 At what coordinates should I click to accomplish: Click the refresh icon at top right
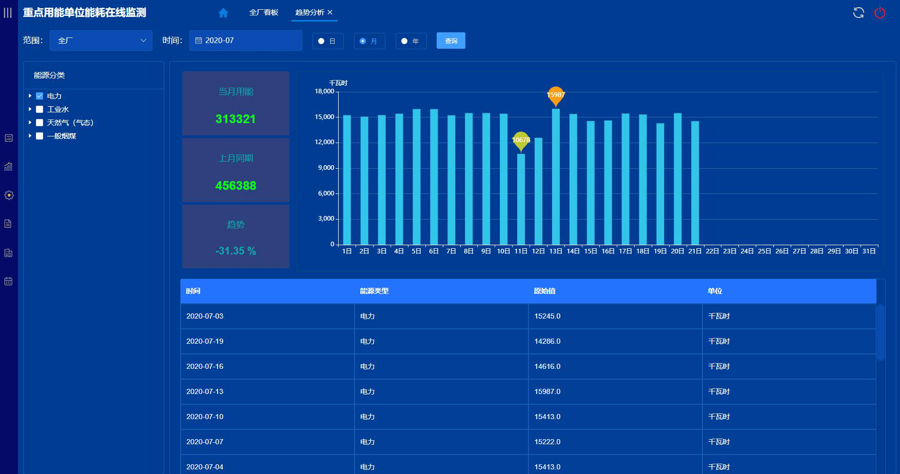pyautogui.click(x=858, y=13)
